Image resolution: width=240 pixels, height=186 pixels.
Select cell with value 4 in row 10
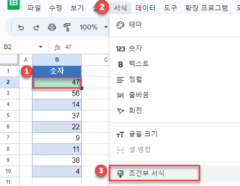coord(57,171)
